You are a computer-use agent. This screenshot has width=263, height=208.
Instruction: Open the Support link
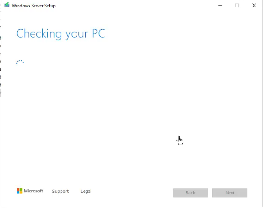pyautogui.click(x=60, y=191)
